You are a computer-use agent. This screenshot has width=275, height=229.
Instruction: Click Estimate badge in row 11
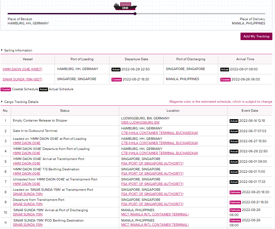click(x=235, y=221)
